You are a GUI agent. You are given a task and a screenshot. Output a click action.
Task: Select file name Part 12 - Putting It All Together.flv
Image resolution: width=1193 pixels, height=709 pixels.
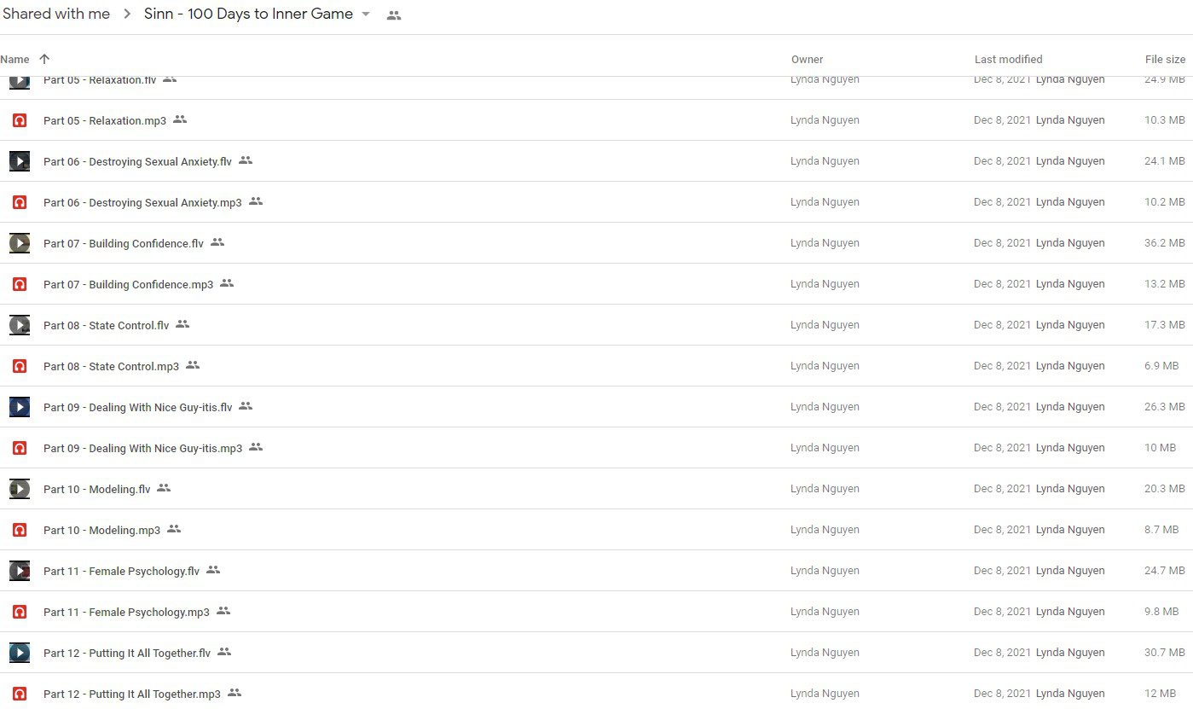[x=127, y=654]
